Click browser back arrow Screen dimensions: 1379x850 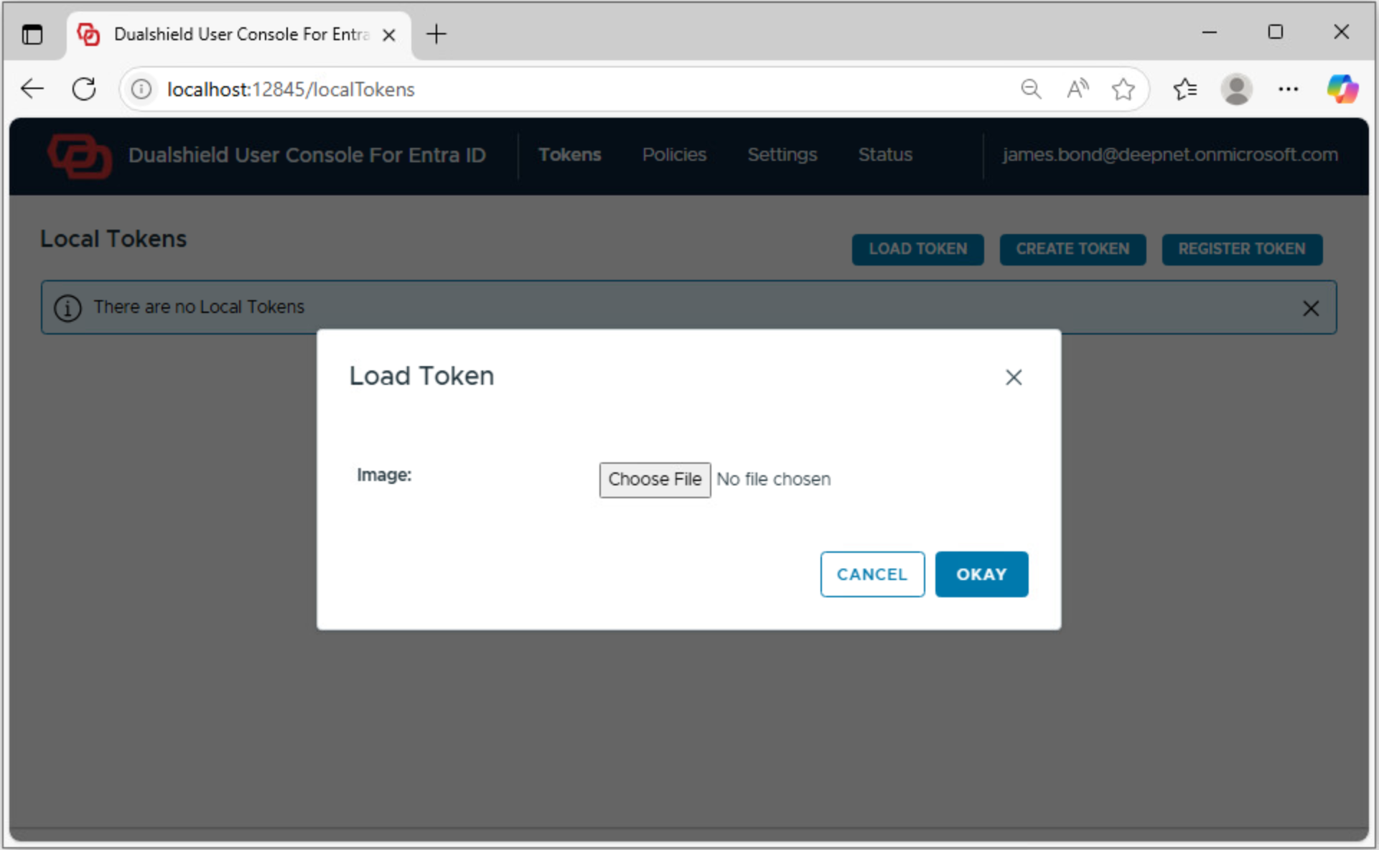coord(32,90)
